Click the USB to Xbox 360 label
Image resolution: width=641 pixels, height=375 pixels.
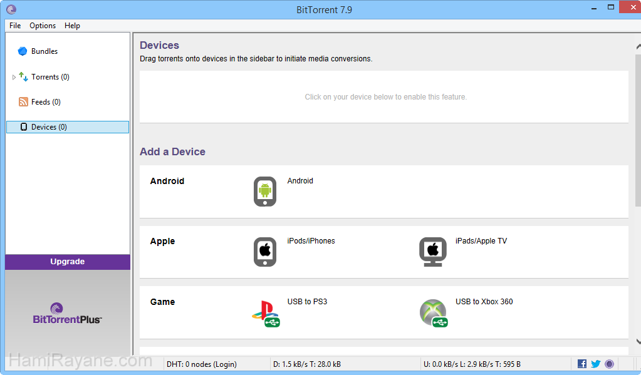(x=484, y=302)
